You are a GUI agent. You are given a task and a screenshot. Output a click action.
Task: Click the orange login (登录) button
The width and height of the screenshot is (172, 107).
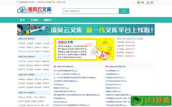pos(150,2)
